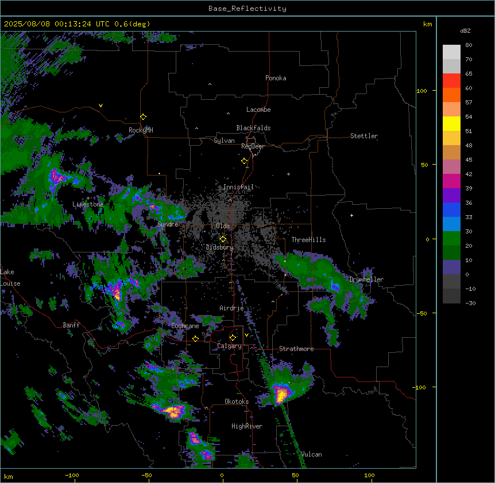Click the Didsbury label
495x483 pixels.
coord(220,247)
